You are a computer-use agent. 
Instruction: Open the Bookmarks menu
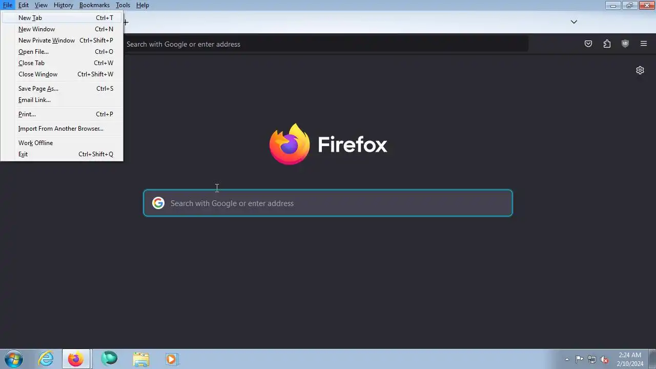(94, 5)
